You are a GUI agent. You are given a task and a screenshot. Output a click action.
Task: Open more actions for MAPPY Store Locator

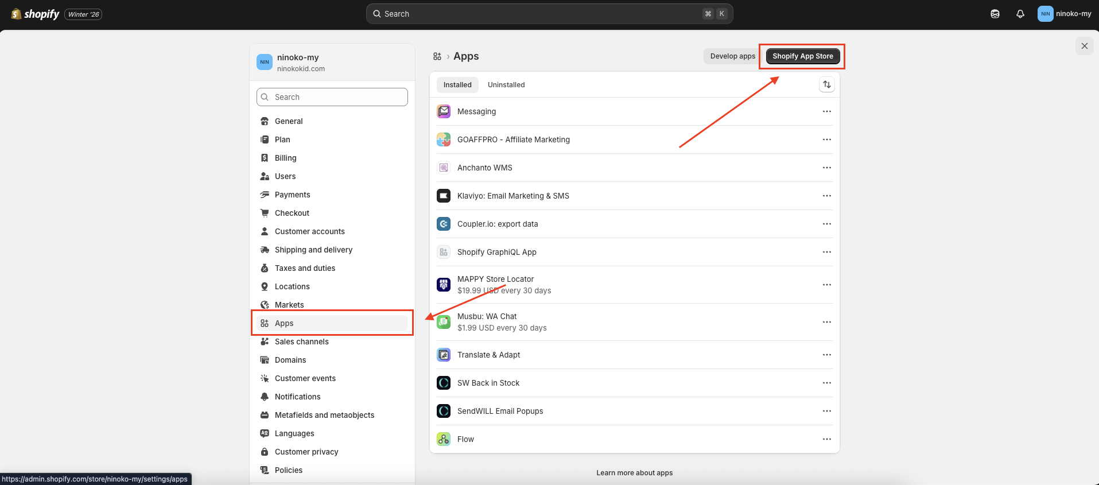pyautogui.click(x=826, y=285)
